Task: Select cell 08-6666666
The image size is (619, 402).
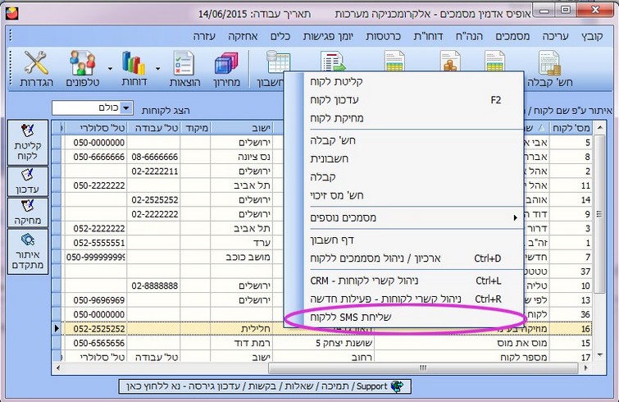Action: (x=153, y=157)
